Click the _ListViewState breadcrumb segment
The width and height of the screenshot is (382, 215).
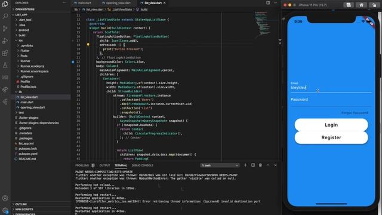122,10
